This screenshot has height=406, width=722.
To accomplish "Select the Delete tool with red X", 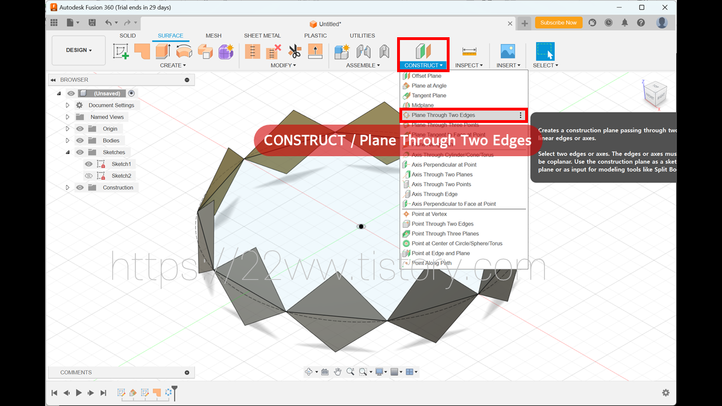I will pos(274,51).
